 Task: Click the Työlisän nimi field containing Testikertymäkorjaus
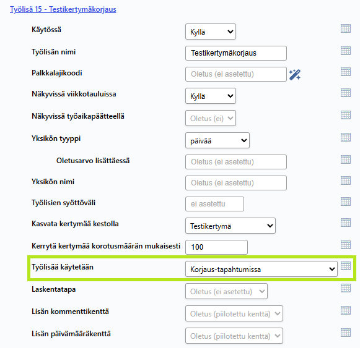tap(236, 53)
